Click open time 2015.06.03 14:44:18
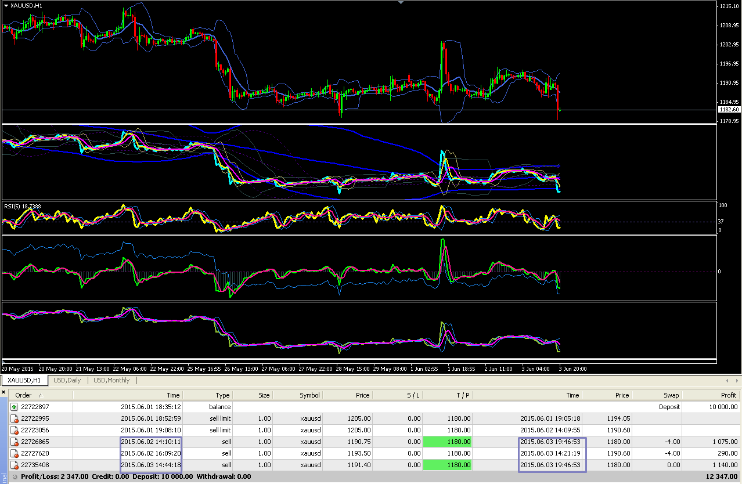This screenshot has height=484, width=742. point(151,465)
